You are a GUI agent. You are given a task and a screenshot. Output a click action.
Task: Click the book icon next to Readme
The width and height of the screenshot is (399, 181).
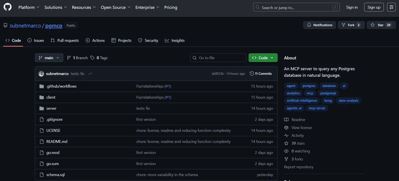pyautogui.click(x=286, y=120)
